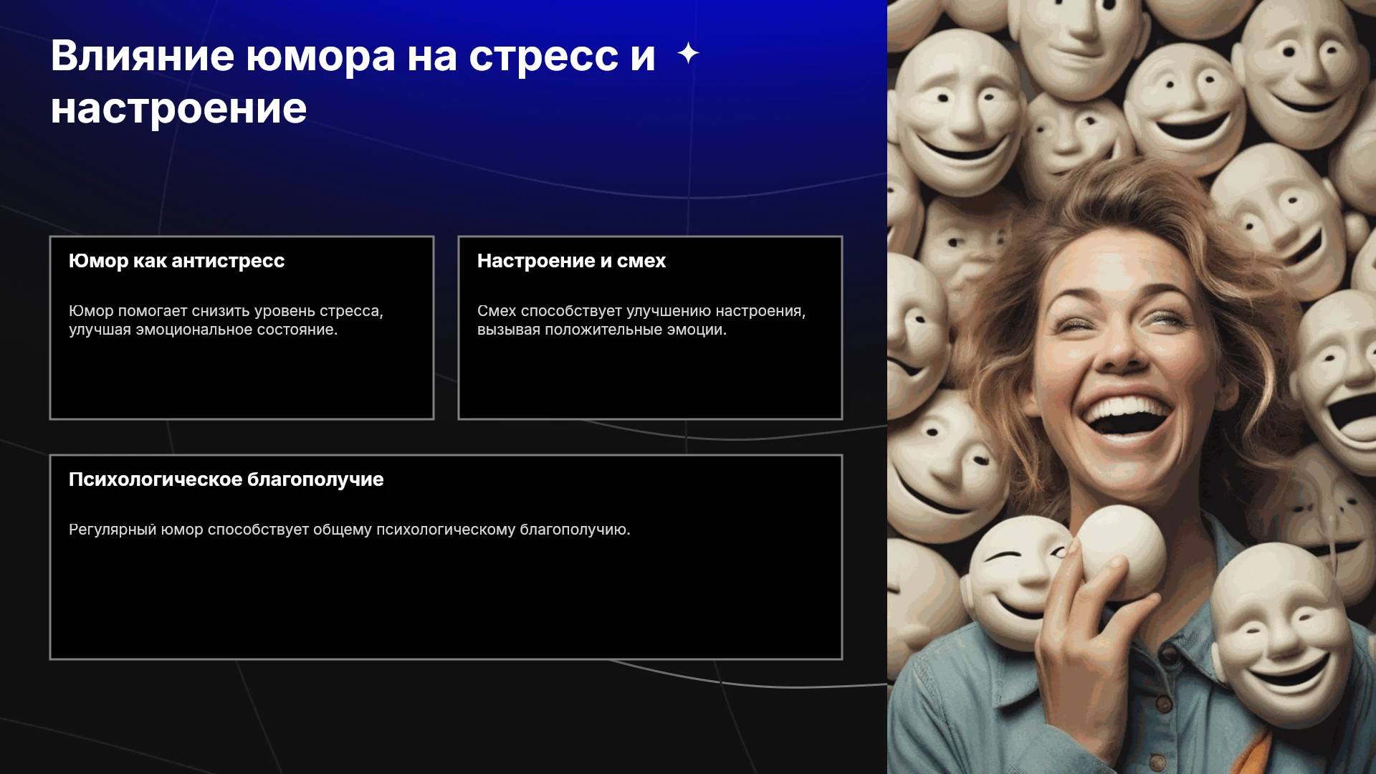Click empty area of the antistress card

click(x=242, y=376)
